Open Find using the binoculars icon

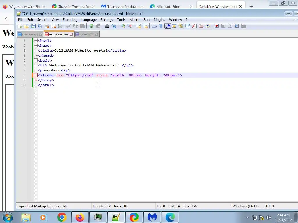point(107,26)
